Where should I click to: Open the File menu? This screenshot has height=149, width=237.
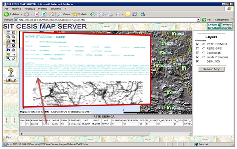(x=6, y=8)
